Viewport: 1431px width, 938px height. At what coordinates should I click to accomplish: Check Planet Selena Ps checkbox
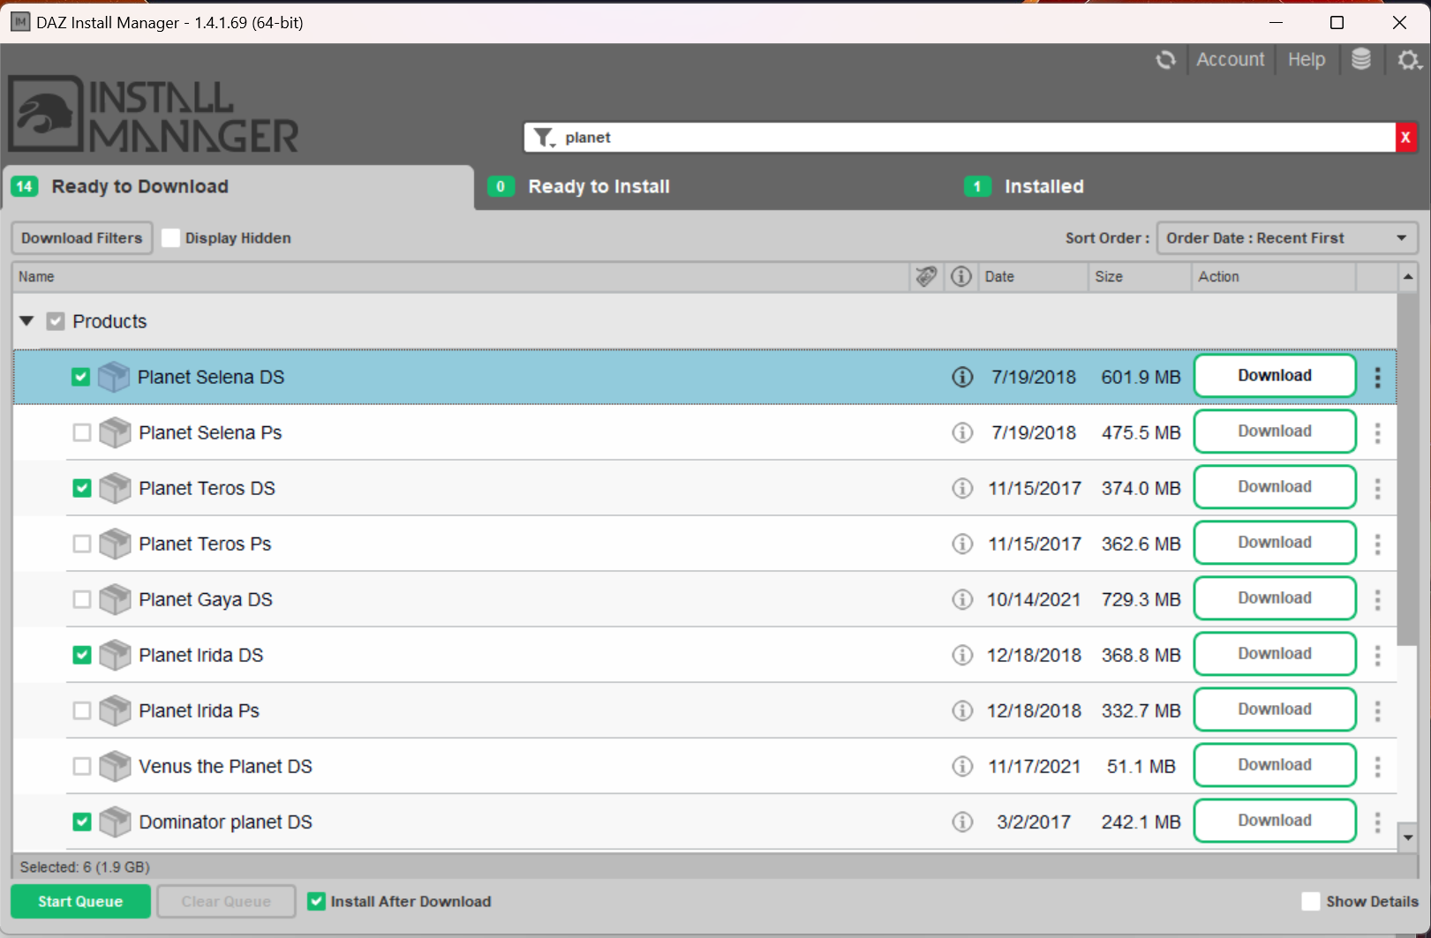click(x=82, y=432)
